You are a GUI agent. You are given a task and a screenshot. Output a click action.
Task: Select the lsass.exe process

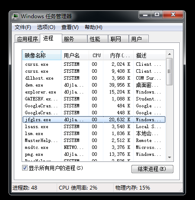[x=94, y=126]
